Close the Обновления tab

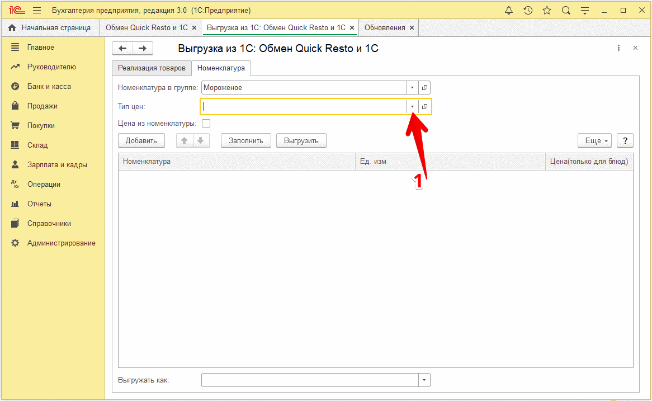(x=412, y=28)
